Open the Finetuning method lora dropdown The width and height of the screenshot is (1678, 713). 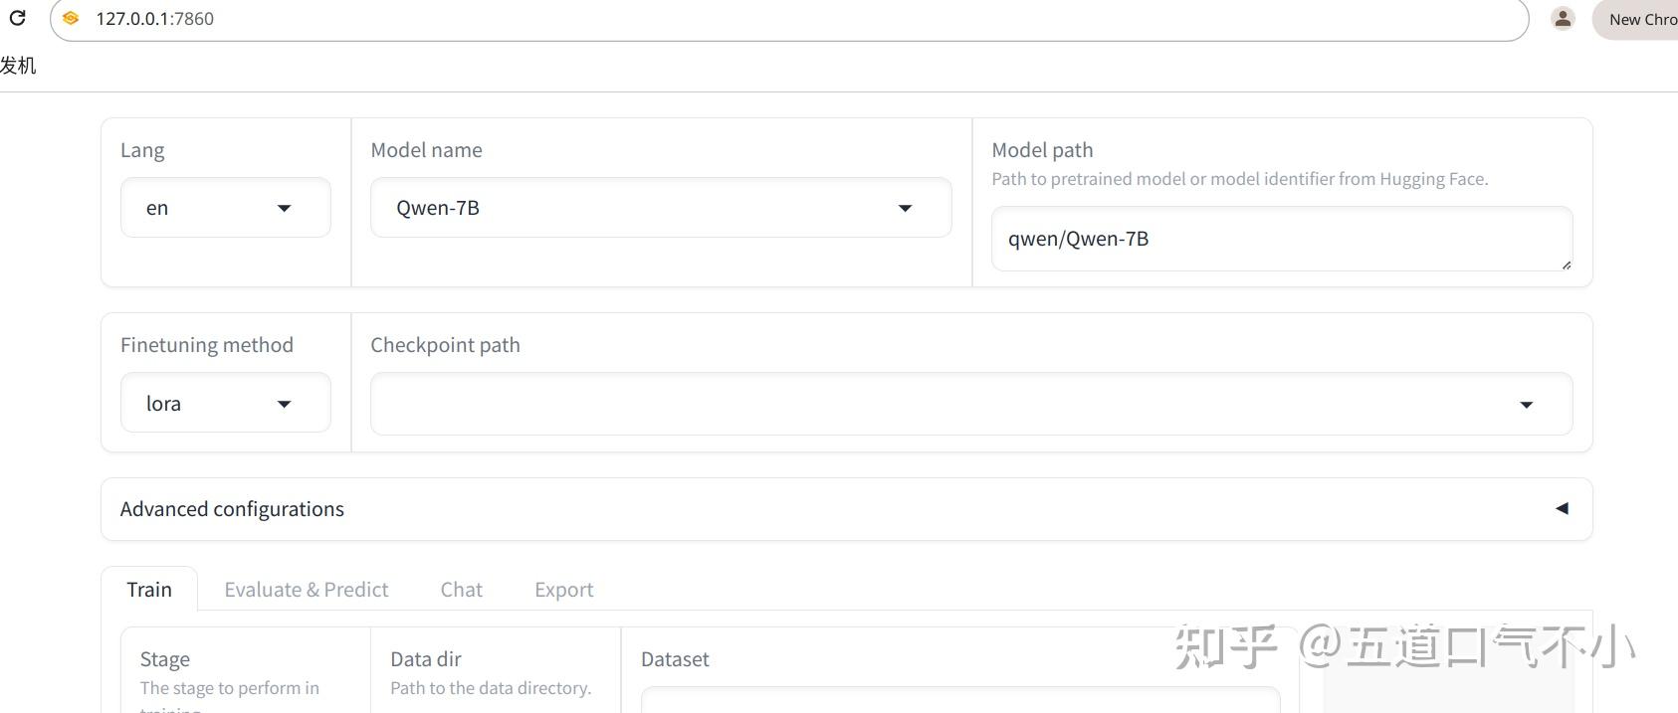click(226, 403)
